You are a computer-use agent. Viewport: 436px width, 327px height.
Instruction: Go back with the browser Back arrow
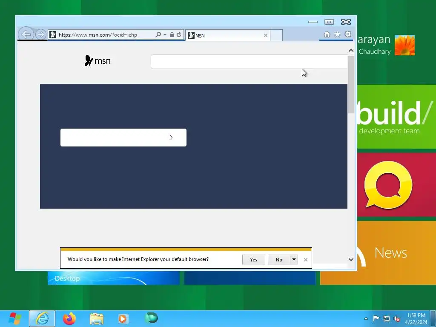[x=26, y=34]
